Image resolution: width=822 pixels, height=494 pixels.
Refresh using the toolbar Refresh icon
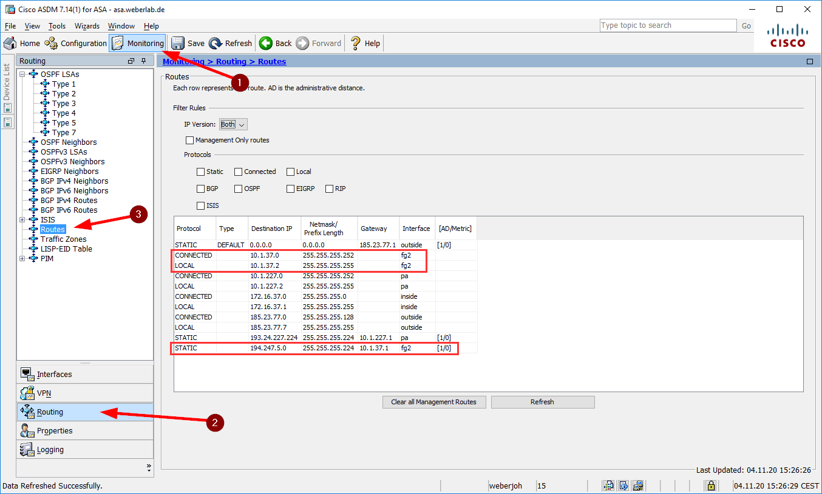pos(231,43)
